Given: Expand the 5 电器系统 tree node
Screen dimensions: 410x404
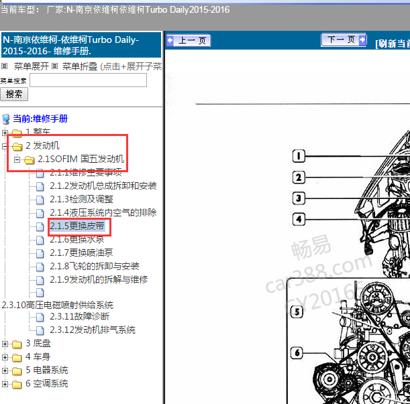Looking at the screenshot, I should pyautogui.click(x=5, y=371).
